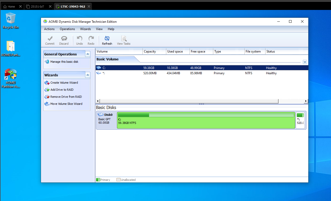The image size is (331, 201).
Task: Click the Manage this basic disk icon
Action: click(x=47, y=62)
